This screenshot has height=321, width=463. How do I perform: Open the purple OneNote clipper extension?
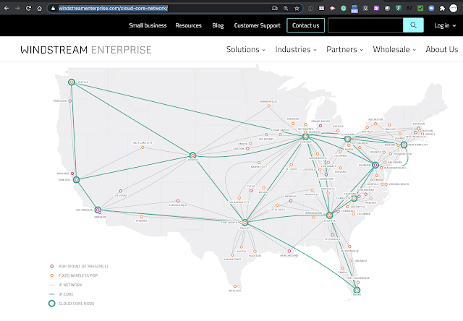click(376, 8)
